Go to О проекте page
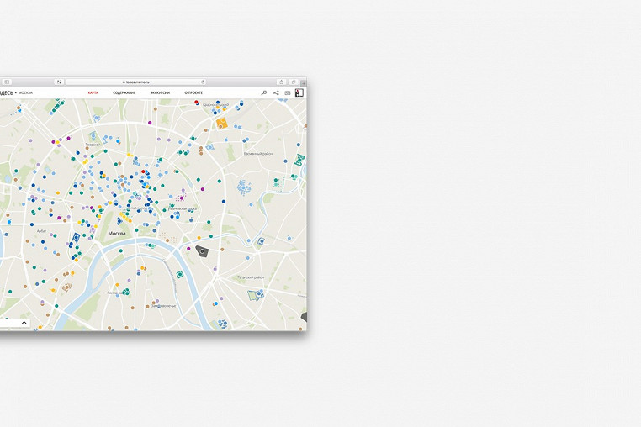This screenshot has width=641, height=427. pyautogui.click(x=193, y=93)
